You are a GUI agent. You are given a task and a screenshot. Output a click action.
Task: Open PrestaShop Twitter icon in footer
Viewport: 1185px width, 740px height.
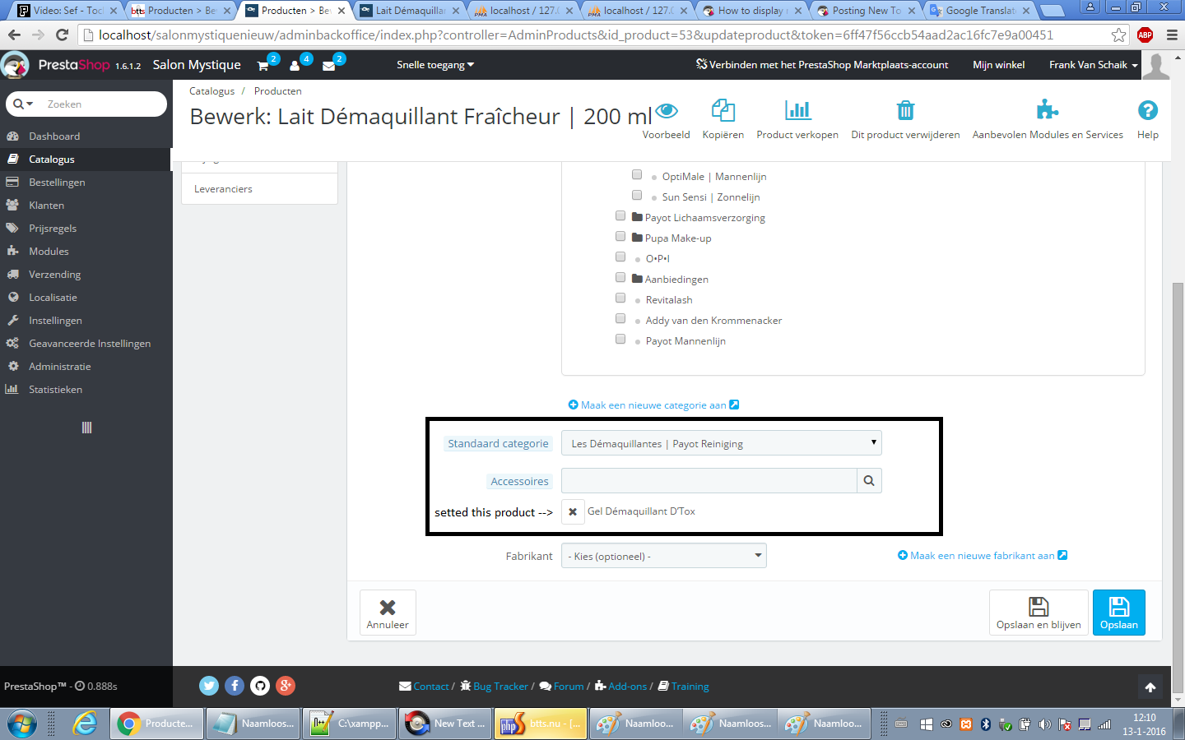click(x=209, y=686)
